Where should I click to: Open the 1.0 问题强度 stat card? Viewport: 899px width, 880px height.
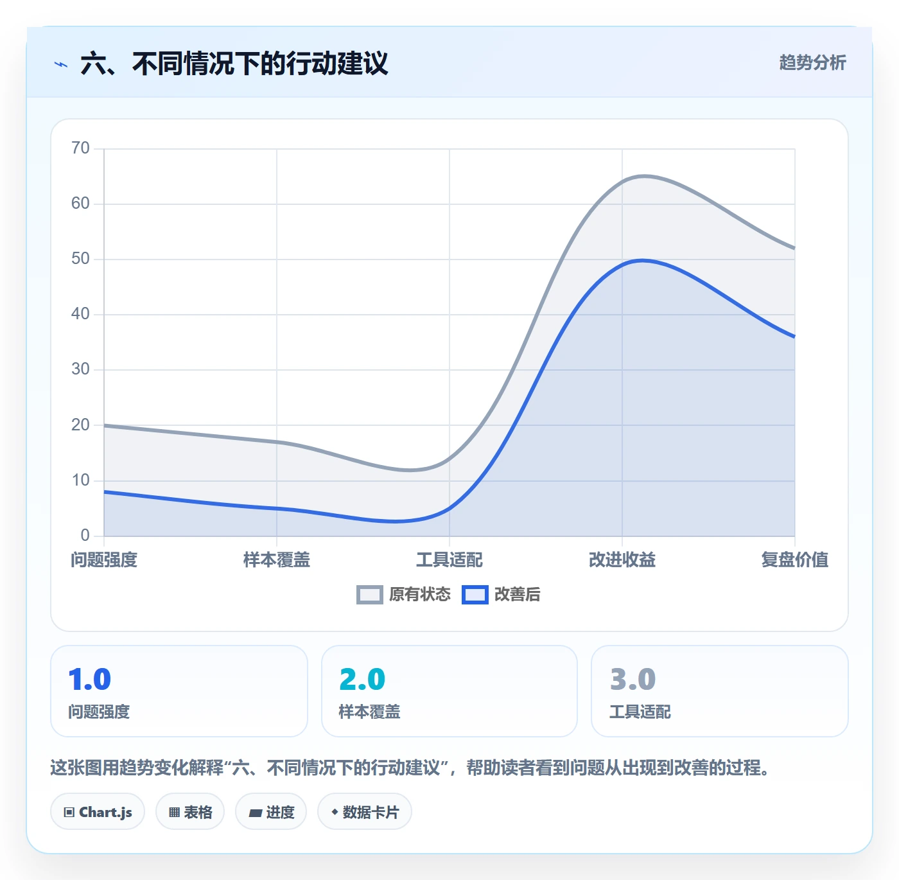click(x=179, y=691)
